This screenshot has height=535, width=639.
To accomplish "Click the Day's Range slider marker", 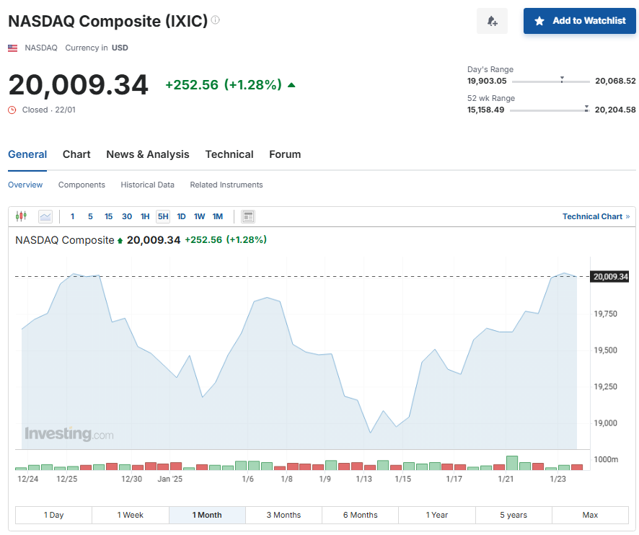I will pyautogui.click(x=562, y=79).
